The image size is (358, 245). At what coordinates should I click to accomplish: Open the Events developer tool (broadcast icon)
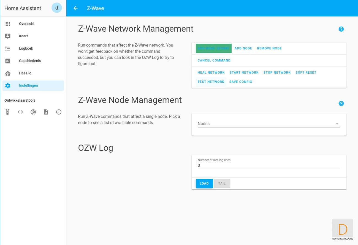(33, 112)
